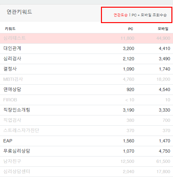Click PC value 2,120 for 심리검사

129,59
